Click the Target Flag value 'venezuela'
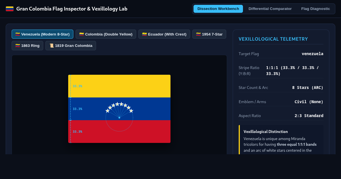Image resolution: width=341 pixels, height=179 pixels. coord(312,54)
